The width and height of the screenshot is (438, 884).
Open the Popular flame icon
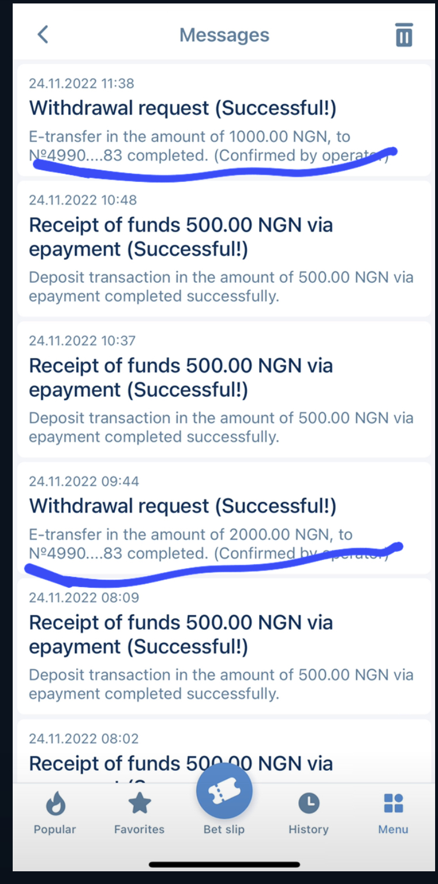pyautogui.click(x=55, y=803)
